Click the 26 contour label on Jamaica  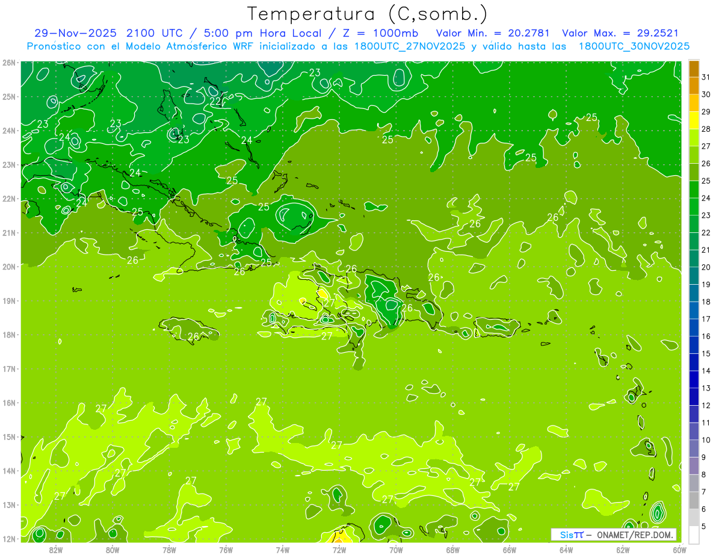pyautogui.click(x=193, y=336)
